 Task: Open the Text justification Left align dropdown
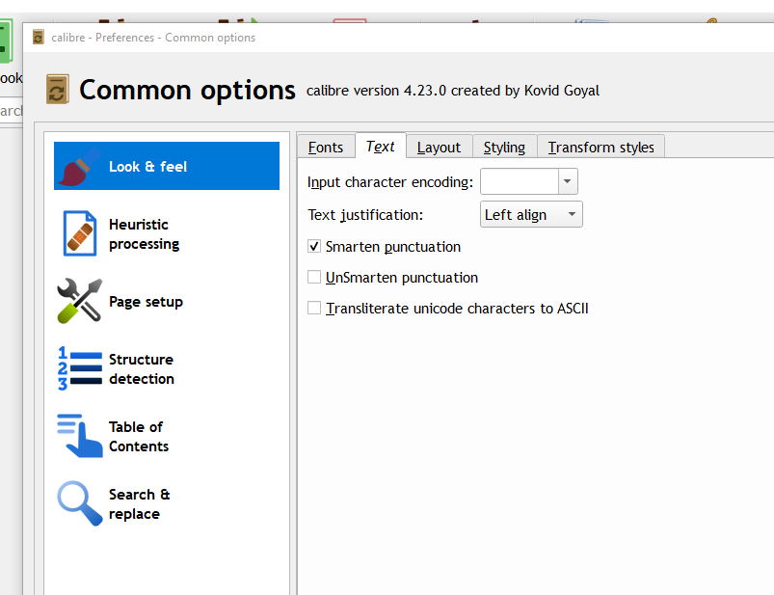(x=531, y=214)
